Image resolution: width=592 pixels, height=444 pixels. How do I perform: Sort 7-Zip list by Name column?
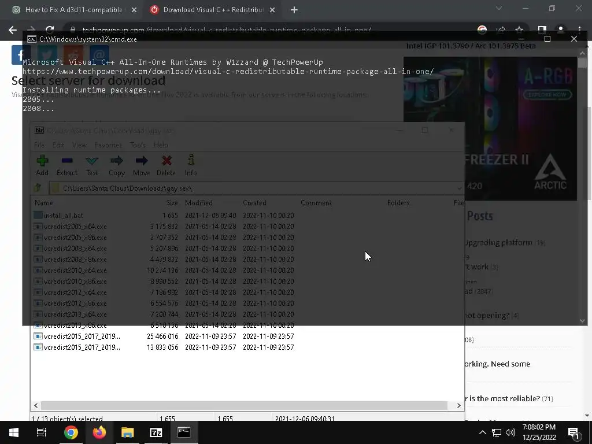pyautogui.click(x=44, y=203)
